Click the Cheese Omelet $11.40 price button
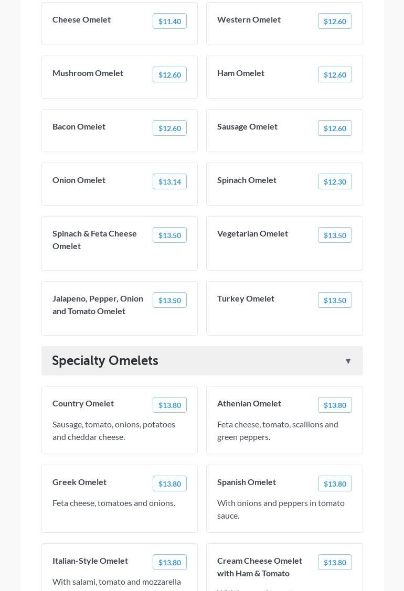Screen dimensions: 404x591 (169, 22)
